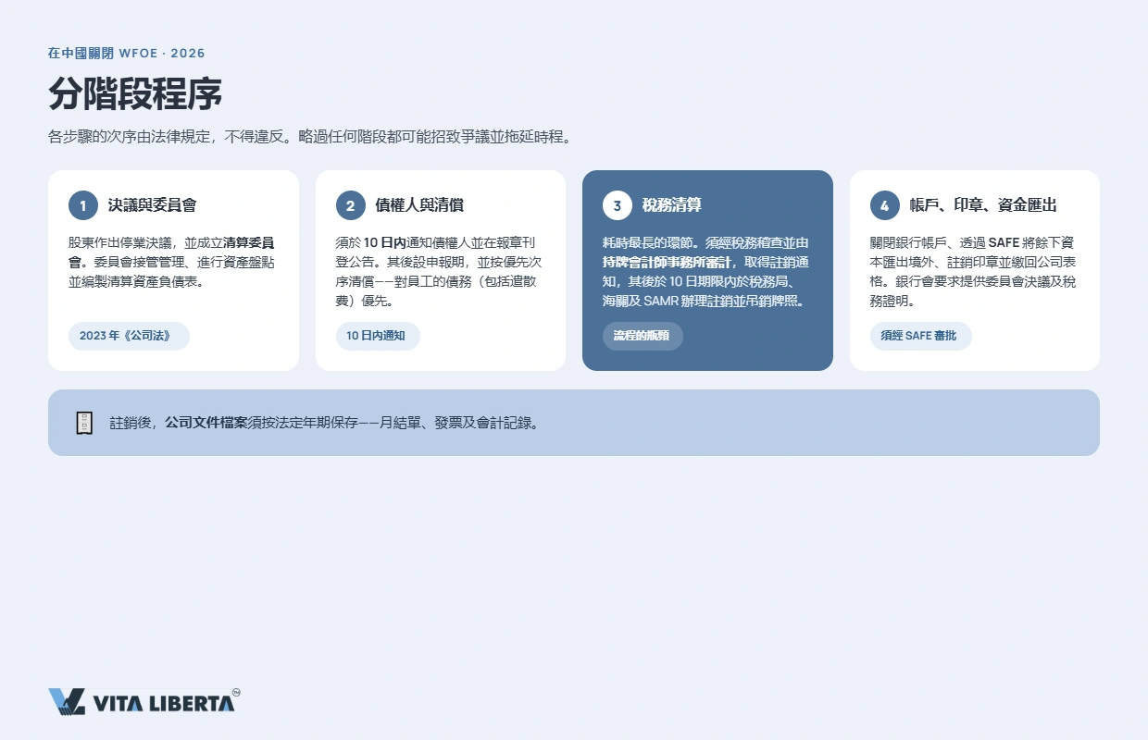The width and height of the screenshot is (1148, 740).
Task: Select the 須經 SAFE 審批 tag
Action: pyautogui.click(x=920, y=336)
